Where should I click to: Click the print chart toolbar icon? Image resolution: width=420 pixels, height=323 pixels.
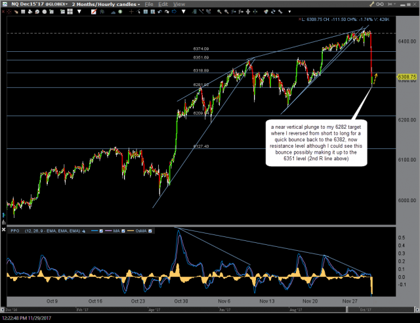pyautogui.click(x=30, y=12)
